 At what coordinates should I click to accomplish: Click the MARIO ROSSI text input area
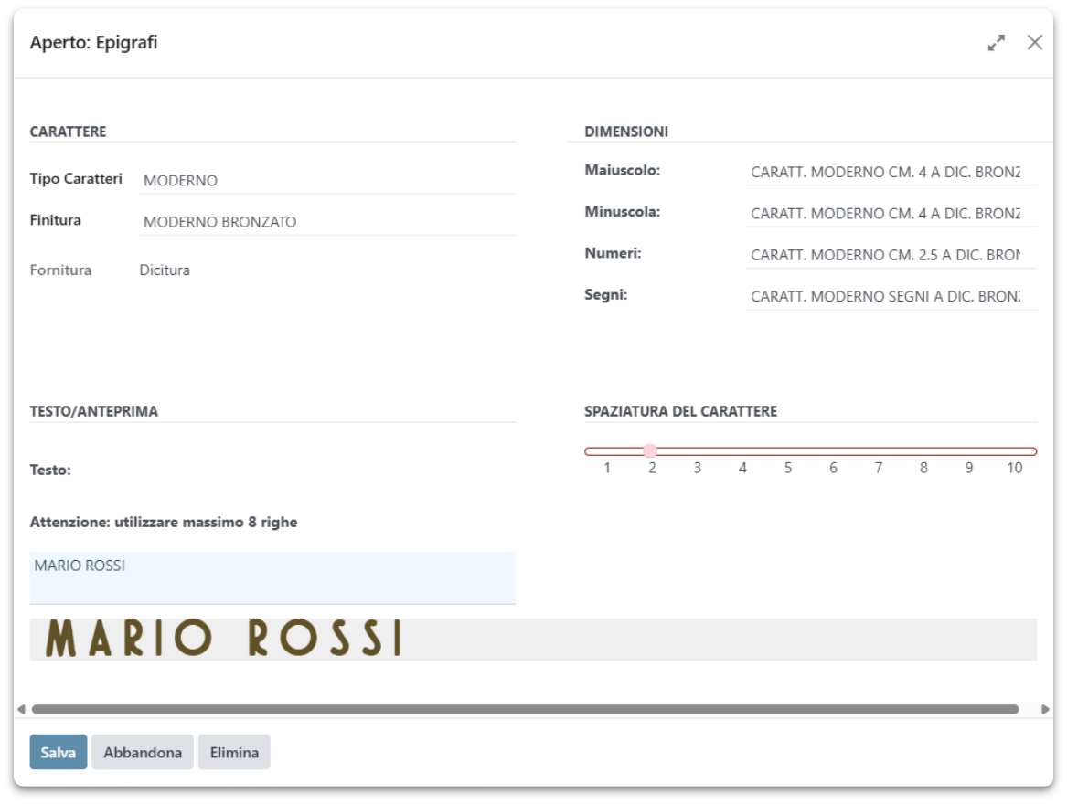(x=272, y=577)
